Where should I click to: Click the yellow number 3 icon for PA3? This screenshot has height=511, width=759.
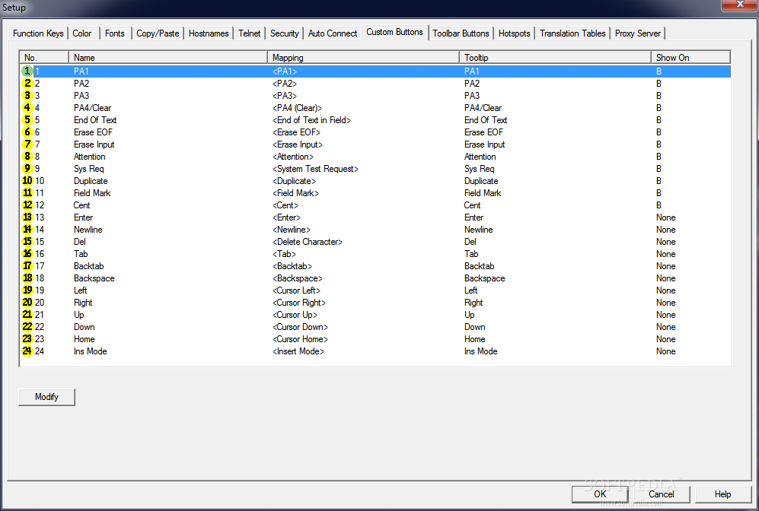(x=27, y=95)
